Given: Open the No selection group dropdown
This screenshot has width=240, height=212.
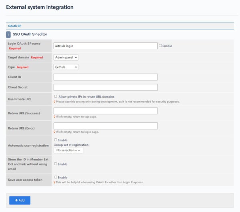Looking at the screenshot, I should click(68, 150).
